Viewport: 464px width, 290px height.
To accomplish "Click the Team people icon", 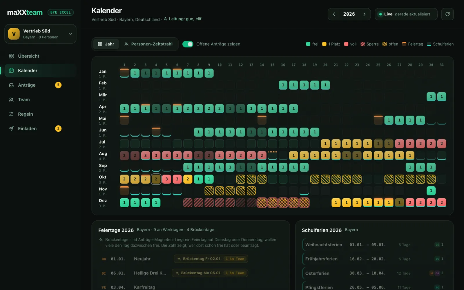I will 11,99.
